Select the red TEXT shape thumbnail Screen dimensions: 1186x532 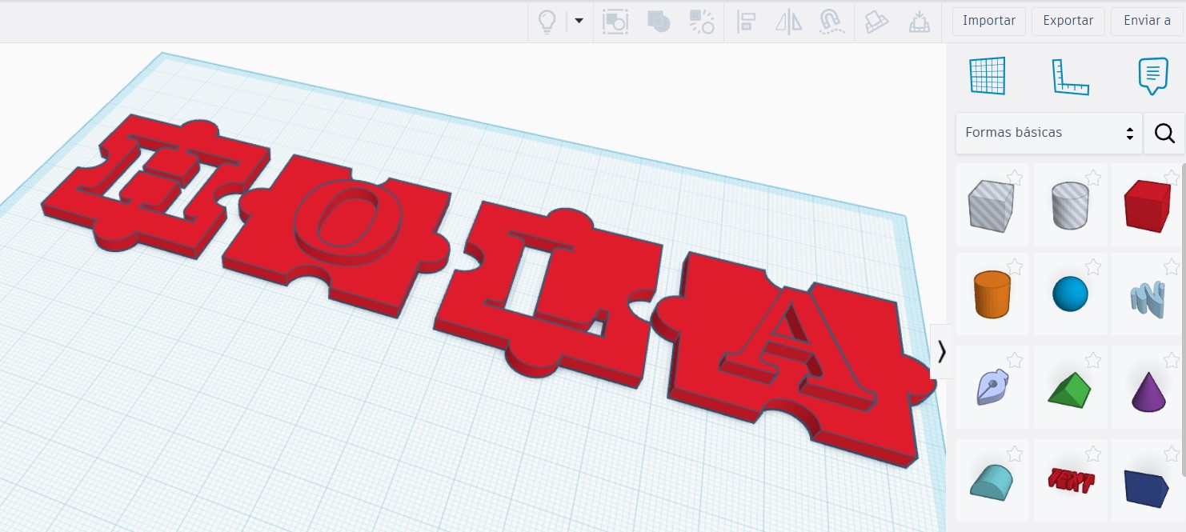coord(1071,480)
